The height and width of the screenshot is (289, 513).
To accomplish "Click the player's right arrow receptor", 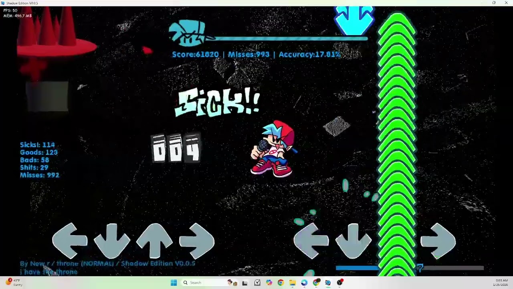I will (x=438, y=241).
